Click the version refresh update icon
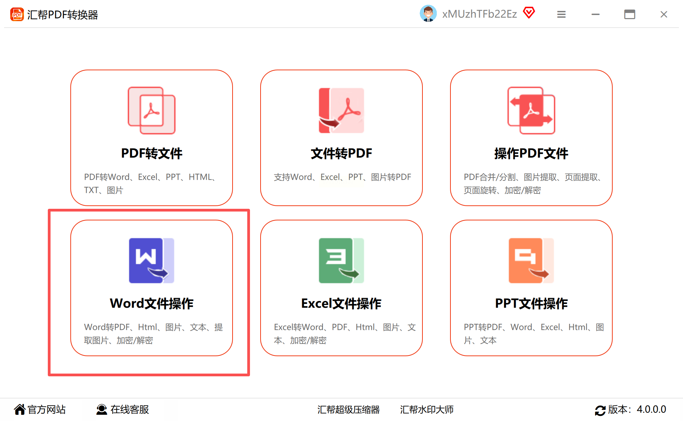The width and height of the screenshot is (683, 421). tap(600, 410)
